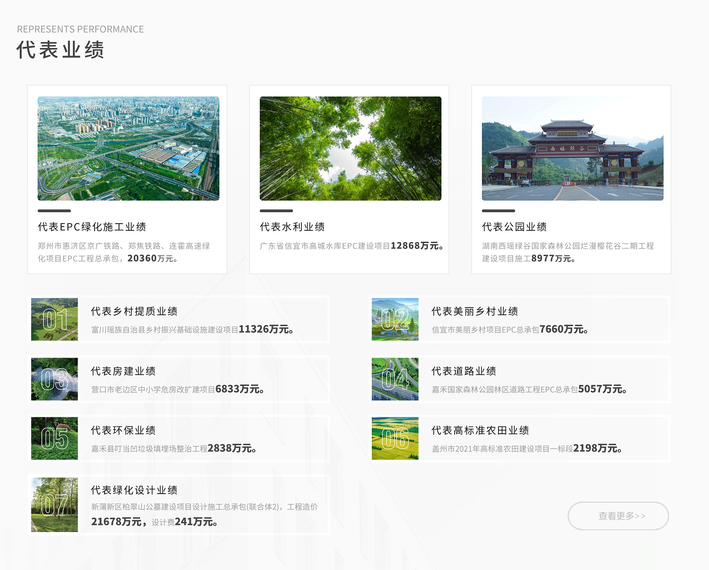Select the 代表乡村提质业绩 heading
This screenshot has height=570, width=709.
click(x=134, y=311)
